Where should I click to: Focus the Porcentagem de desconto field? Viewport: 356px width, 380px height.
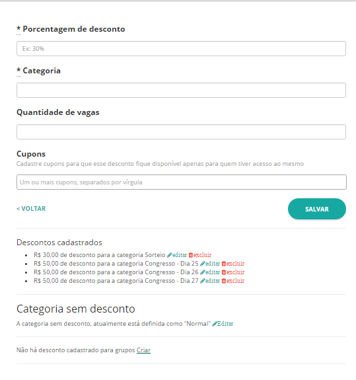(181, 49)
